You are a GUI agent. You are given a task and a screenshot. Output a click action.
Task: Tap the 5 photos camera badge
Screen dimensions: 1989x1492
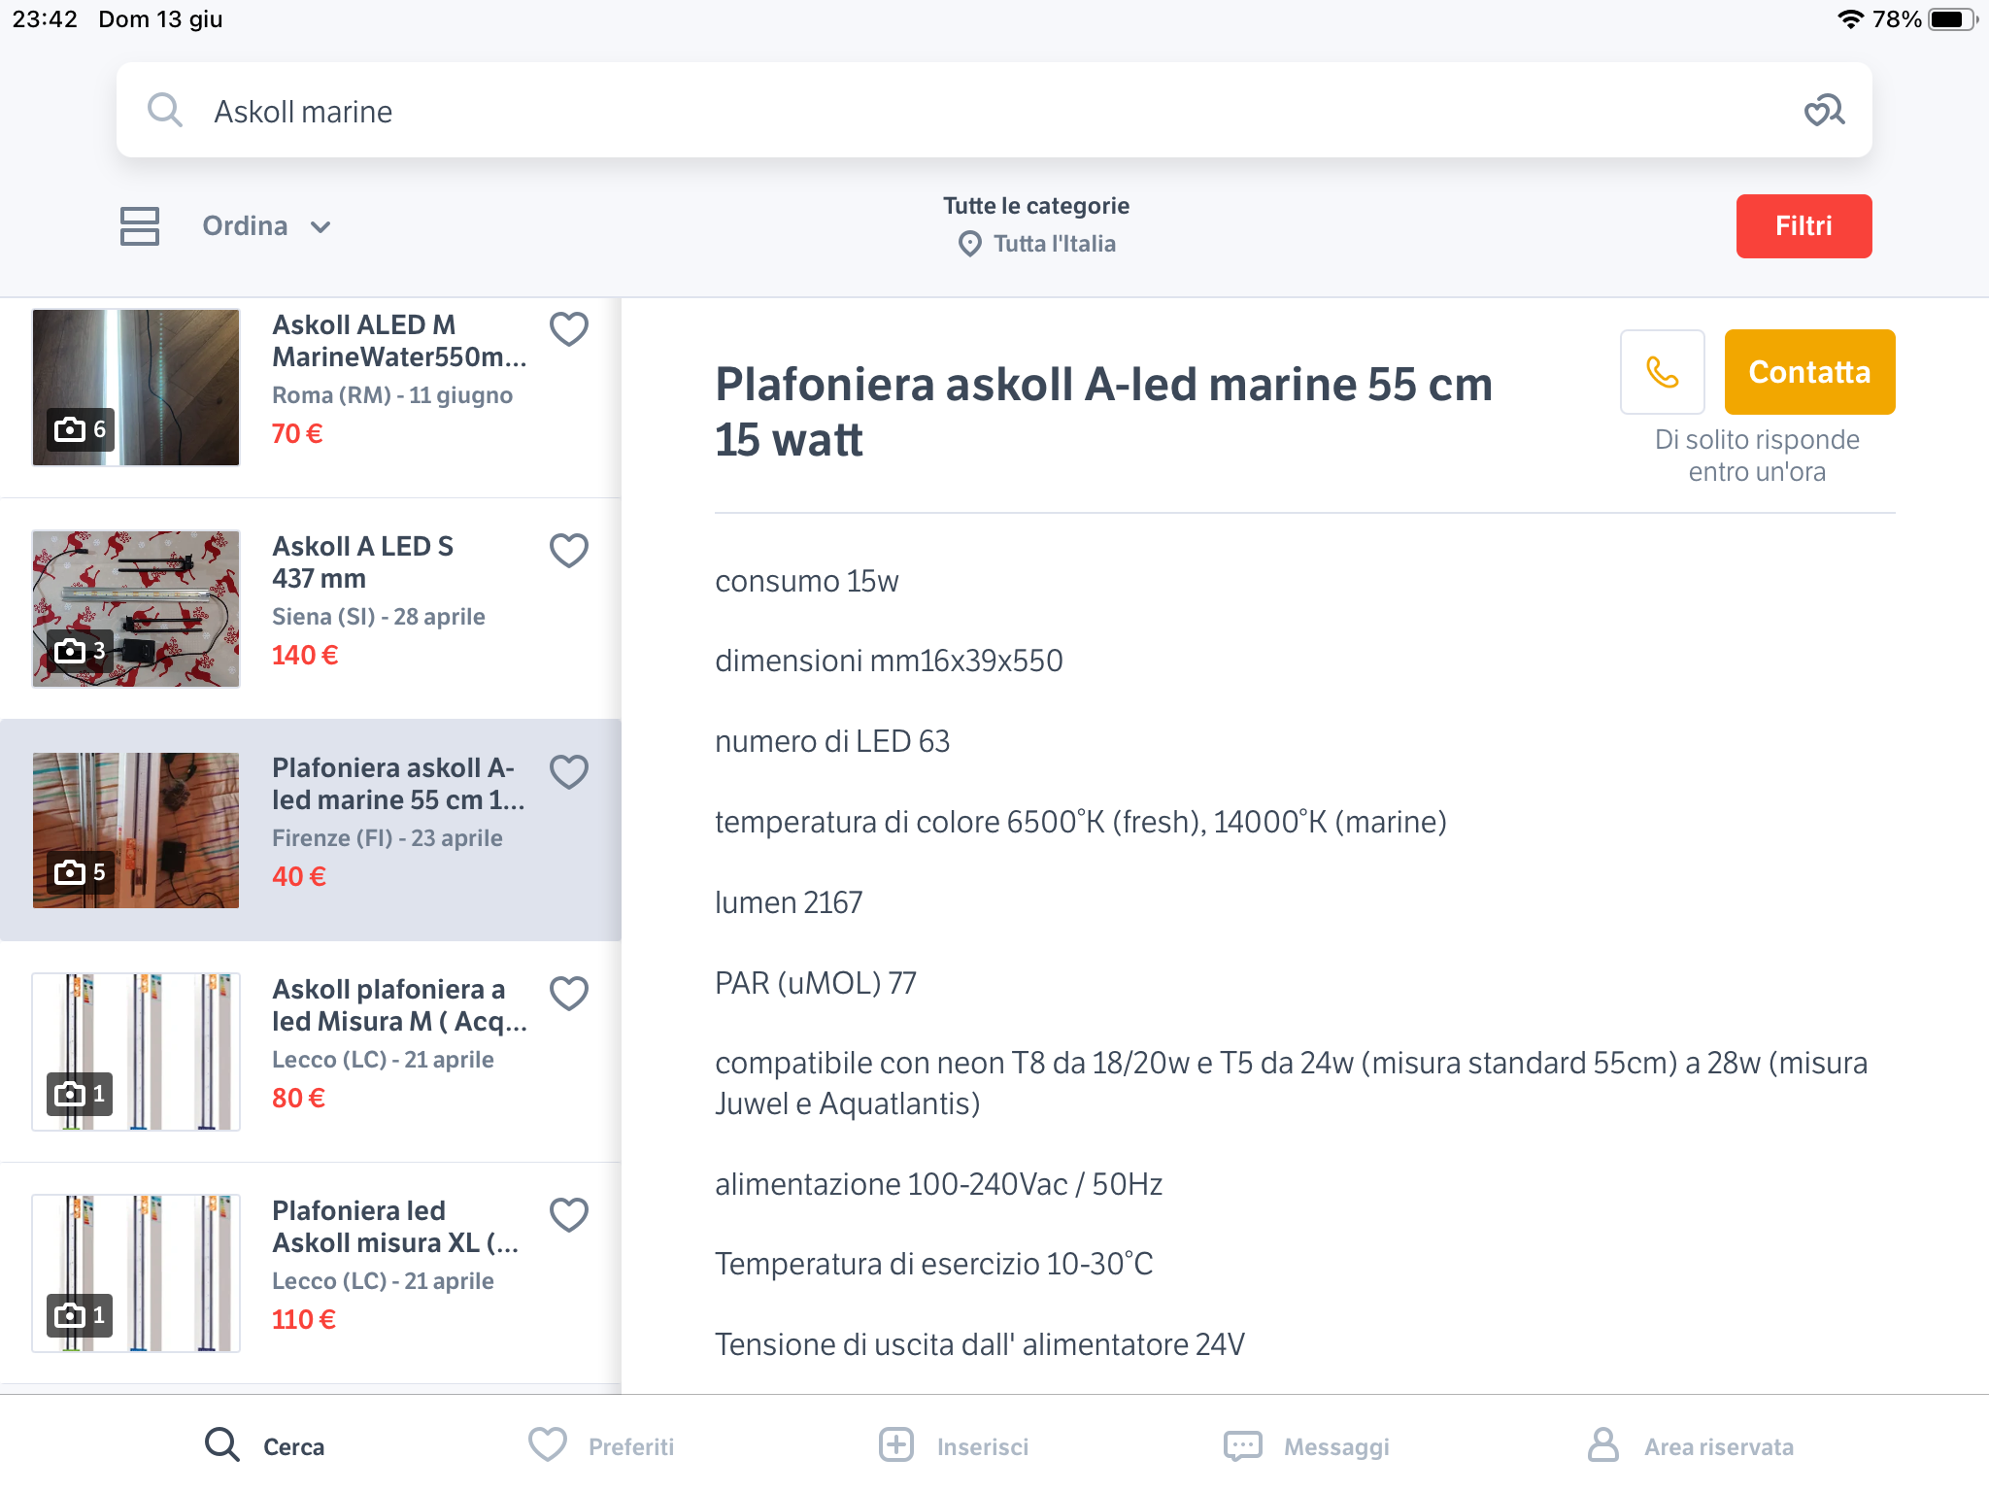(81, 872)
